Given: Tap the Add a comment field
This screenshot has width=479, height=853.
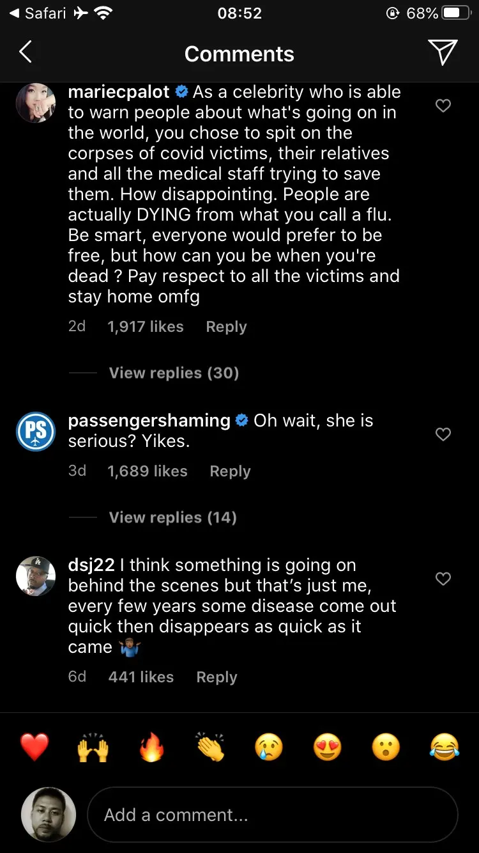Looking at the screenshot, I should (x=272, y=815).
